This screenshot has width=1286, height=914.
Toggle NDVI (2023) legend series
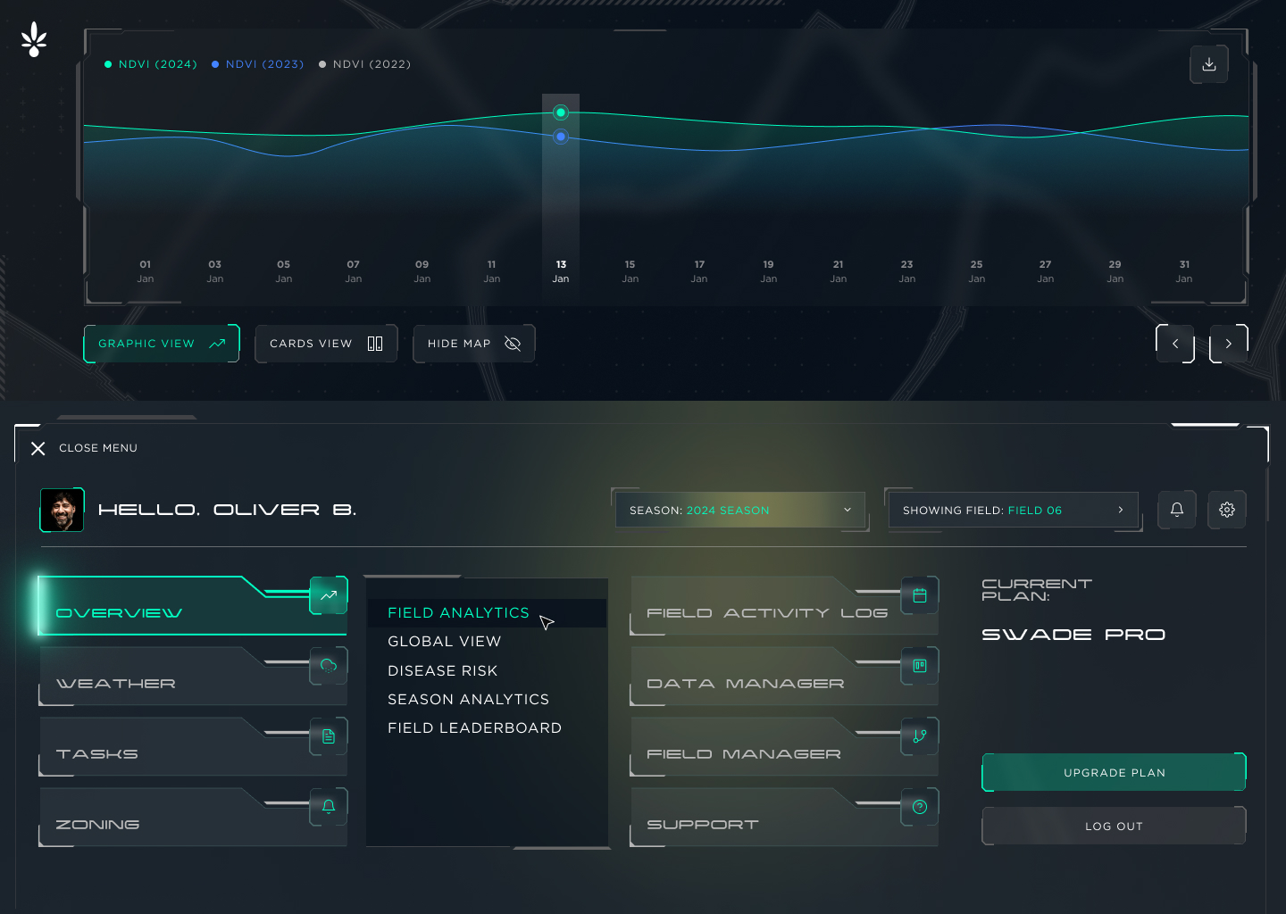point(258,64)
